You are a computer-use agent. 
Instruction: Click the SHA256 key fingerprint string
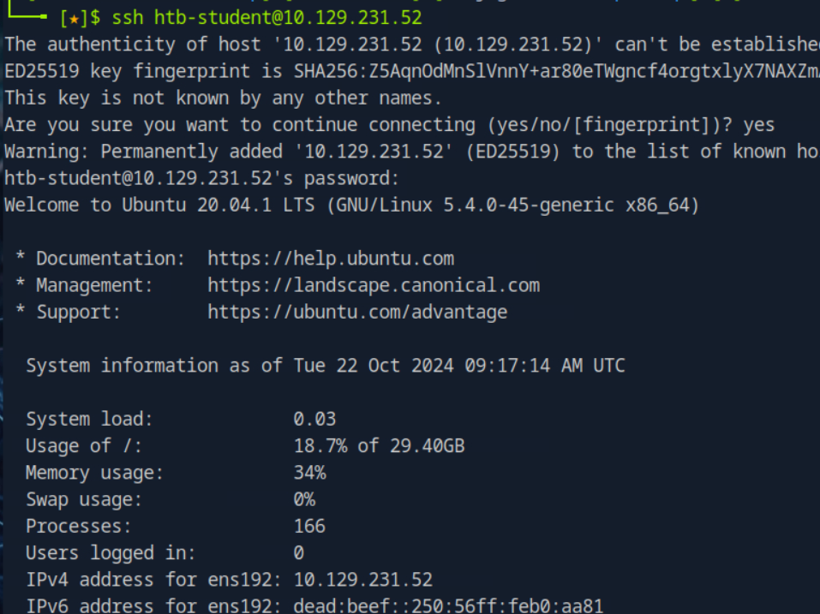tap(556, 71)
